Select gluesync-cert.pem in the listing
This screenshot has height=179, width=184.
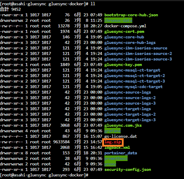click(x=124, y=32)
